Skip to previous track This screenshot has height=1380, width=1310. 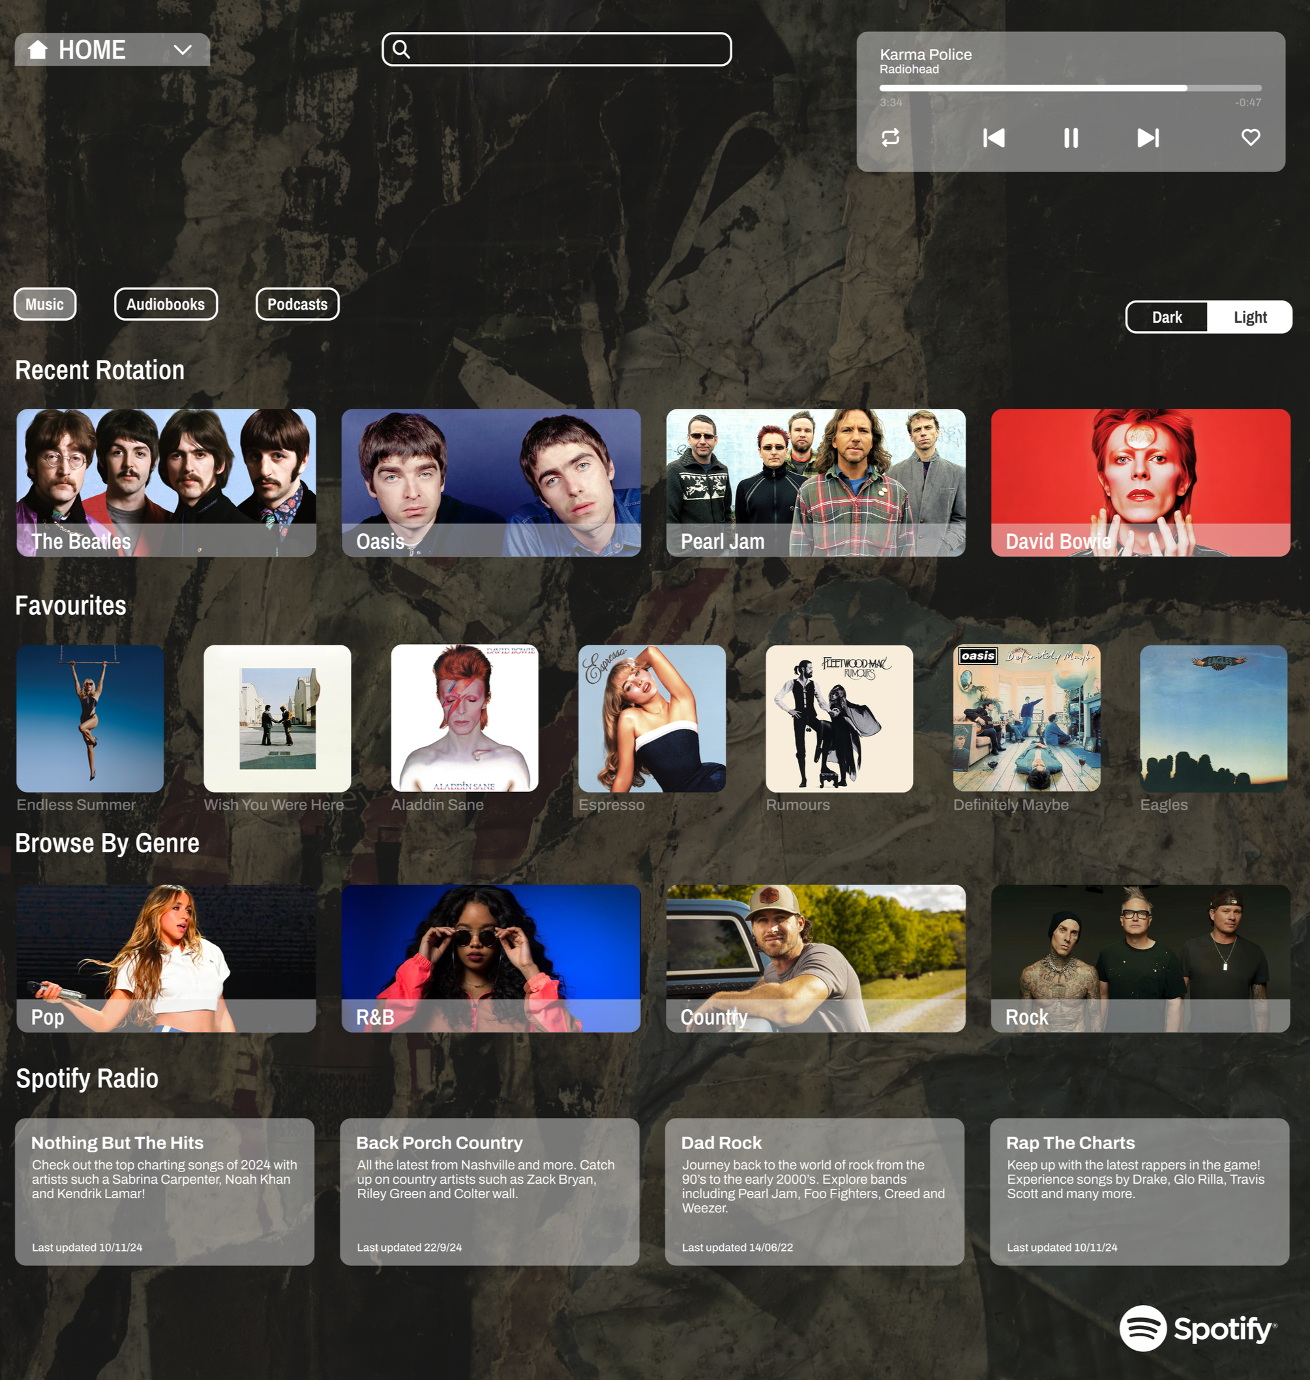tap(993, 138)
